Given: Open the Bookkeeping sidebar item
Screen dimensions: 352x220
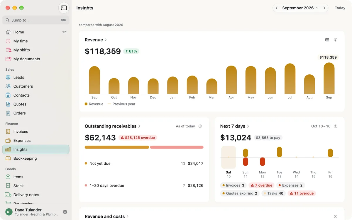Looking at the screenshot, I should [x=36, y=158].
